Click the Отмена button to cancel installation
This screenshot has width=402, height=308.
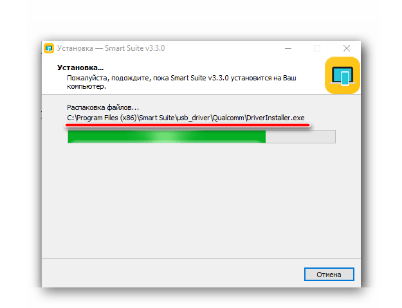tap(329, 275)
